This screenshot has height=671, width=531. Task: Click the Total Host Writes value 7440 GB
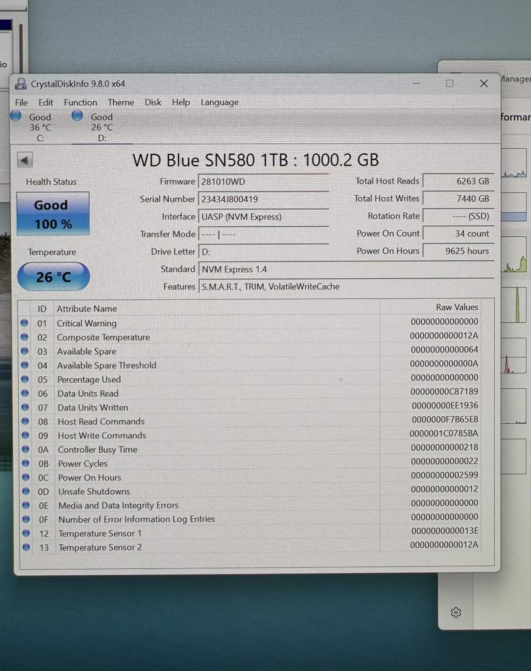[458, 198]
